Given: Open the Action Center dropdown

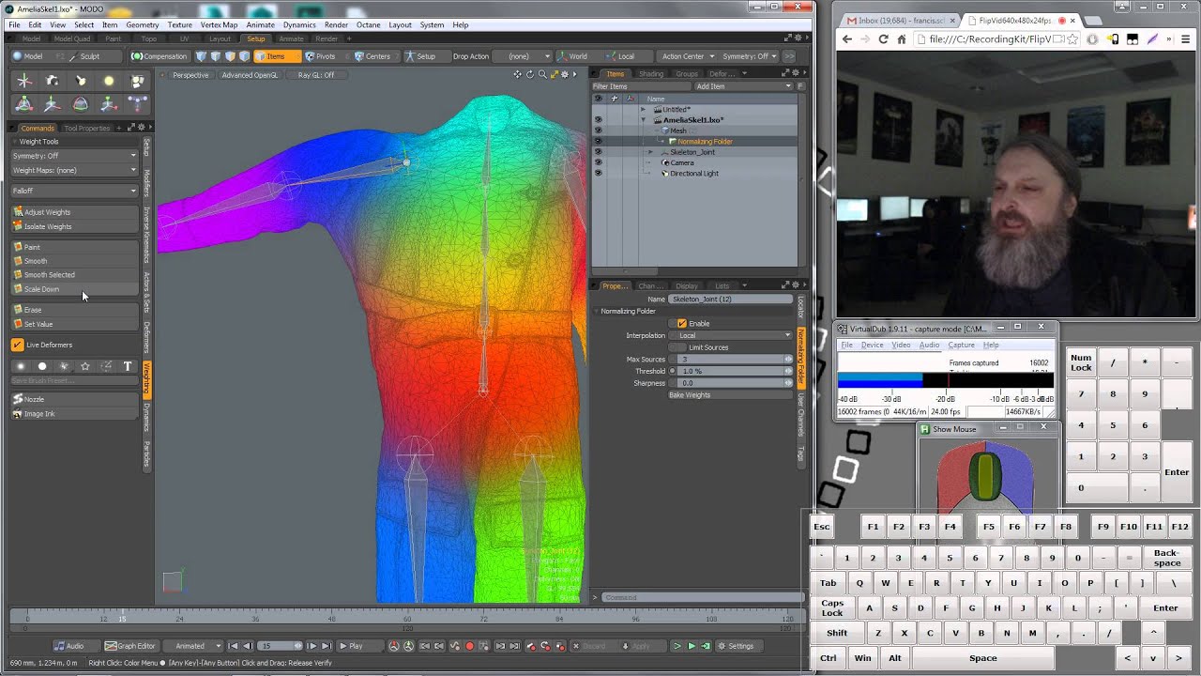Looking at the screenshot, I should coord(688,56).
